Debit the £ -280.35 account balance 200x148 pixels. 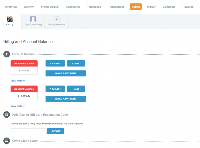click(x=76, y=63)
